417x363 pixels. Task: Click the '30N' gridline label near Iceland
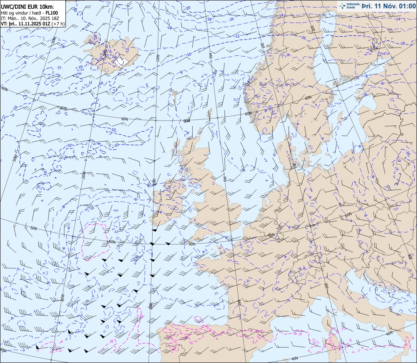tap(53, 40)
